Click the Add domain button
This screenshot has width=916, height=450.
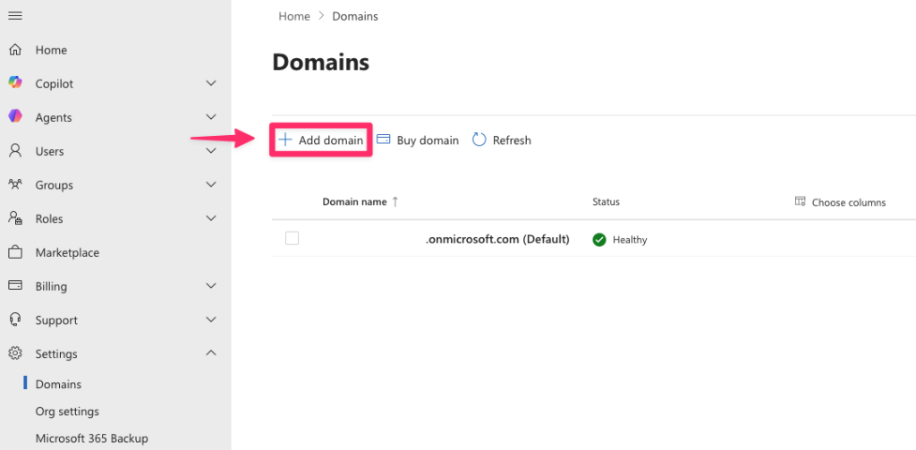tap(321, 140)
